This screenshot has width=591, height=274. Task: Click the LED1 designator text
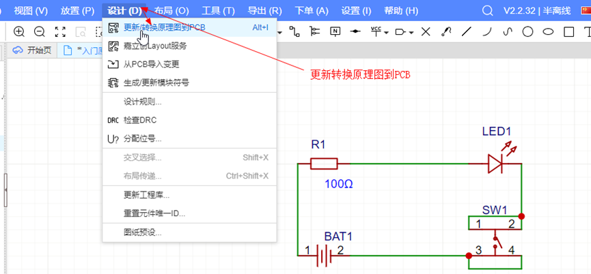(497, 132)
